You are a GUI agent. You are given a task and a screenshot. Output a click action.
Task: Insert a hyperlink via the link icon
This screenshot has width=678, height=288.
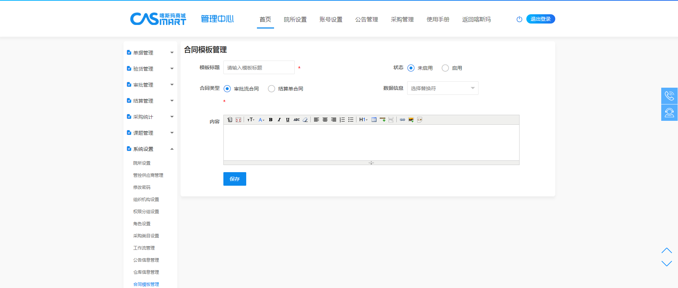(x=402, y=120)
